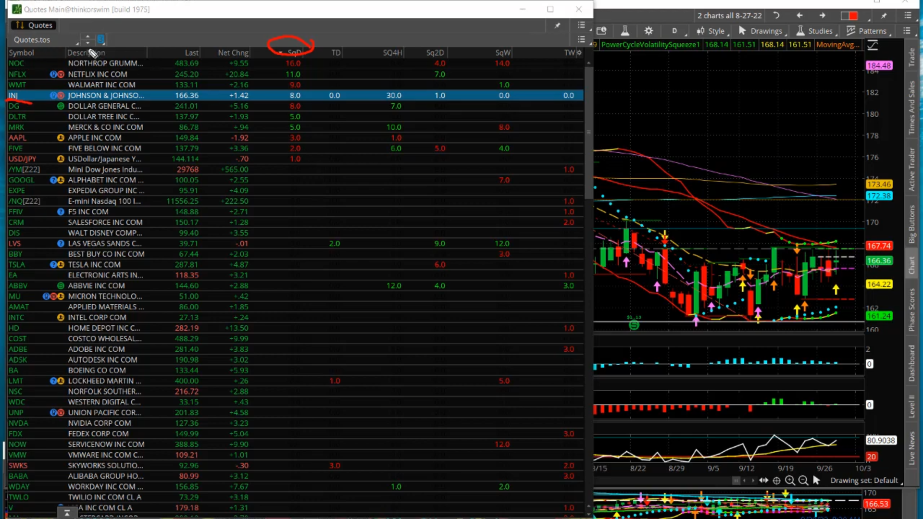This screenshot has width=923, height=519.
Task: Click the green S marker on the chart
Action: pyautogui.click(x=634, y=325)
